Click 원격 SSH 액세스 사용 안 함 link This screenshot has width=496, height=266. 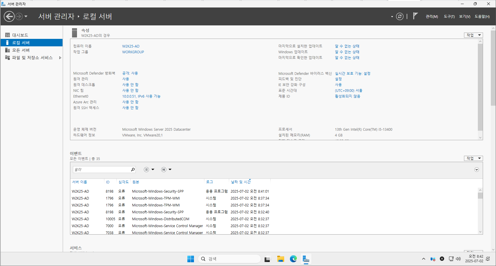click(130, 108)
